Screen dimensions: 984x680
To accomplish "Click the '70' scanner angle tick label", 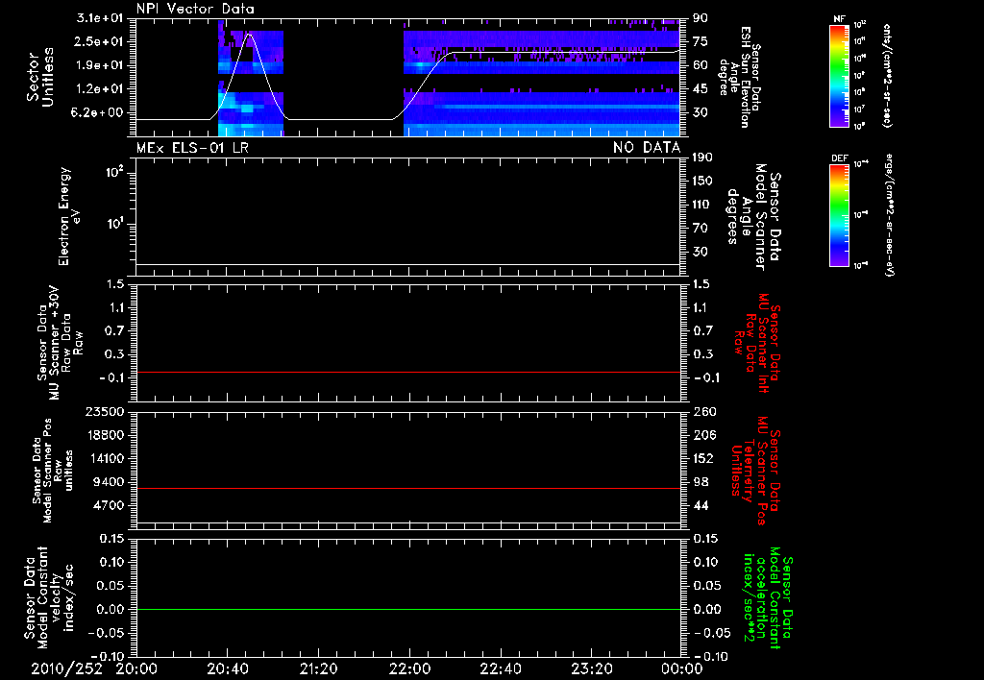I will [x=700, y=228].
